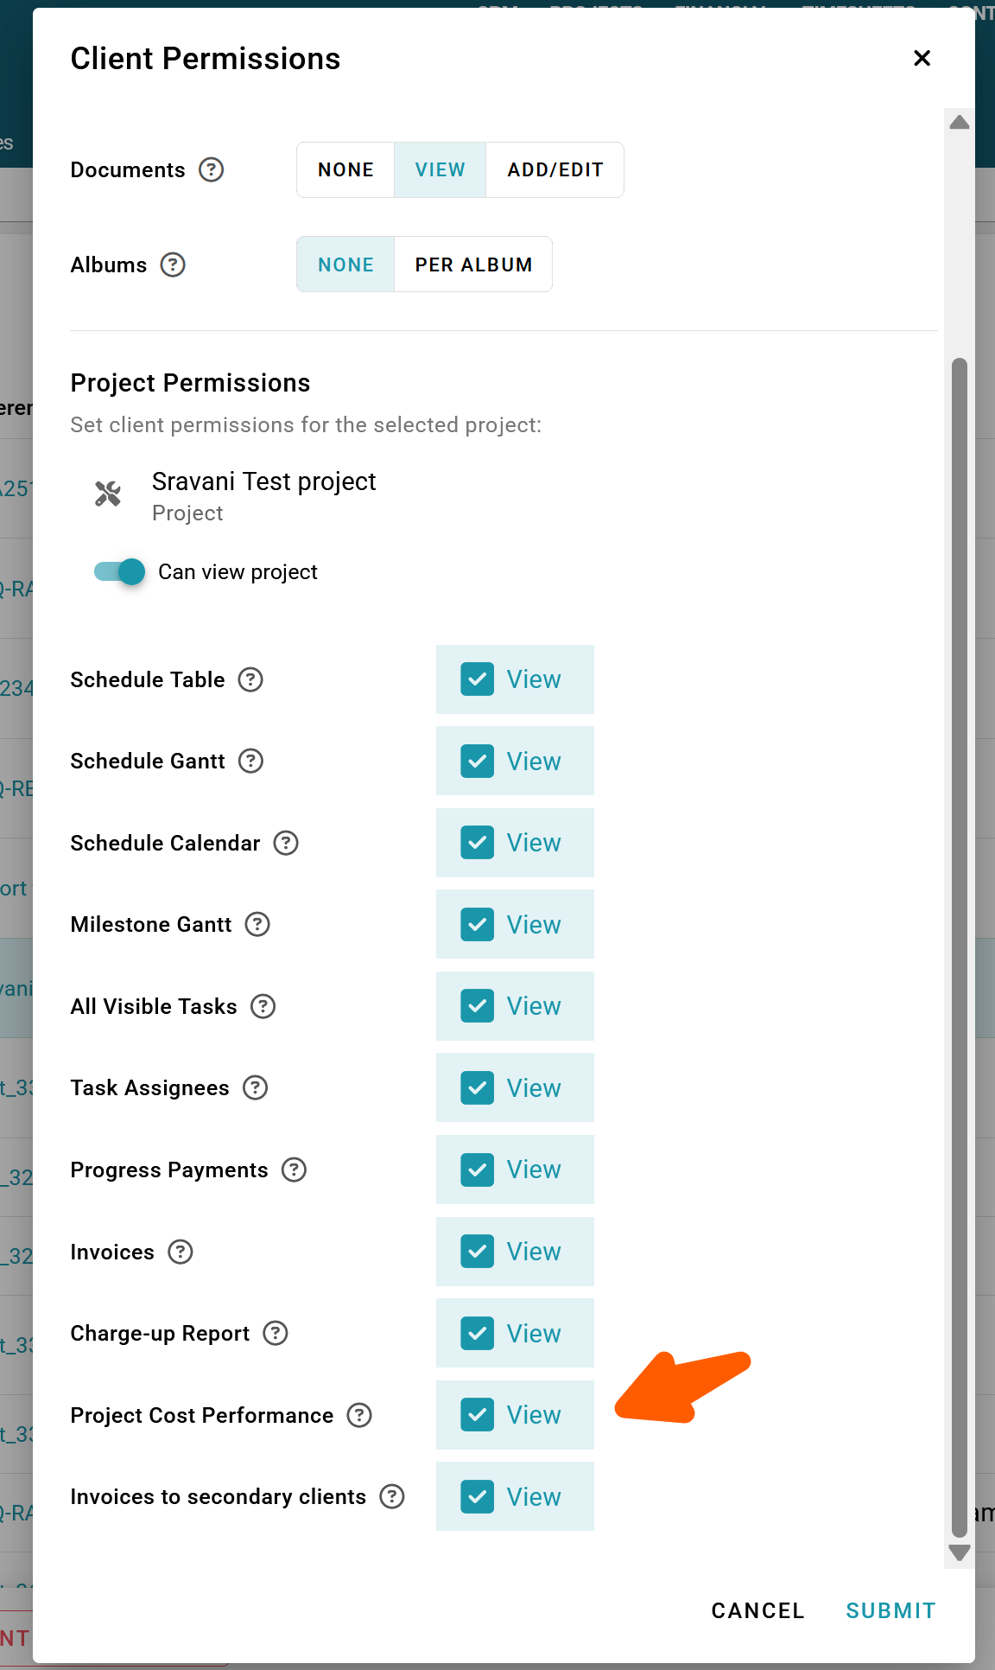This screenshot has height=1670, width=995.
Task: Click the Project Cost Performance help icon
Action: [x=359, y=1415]
